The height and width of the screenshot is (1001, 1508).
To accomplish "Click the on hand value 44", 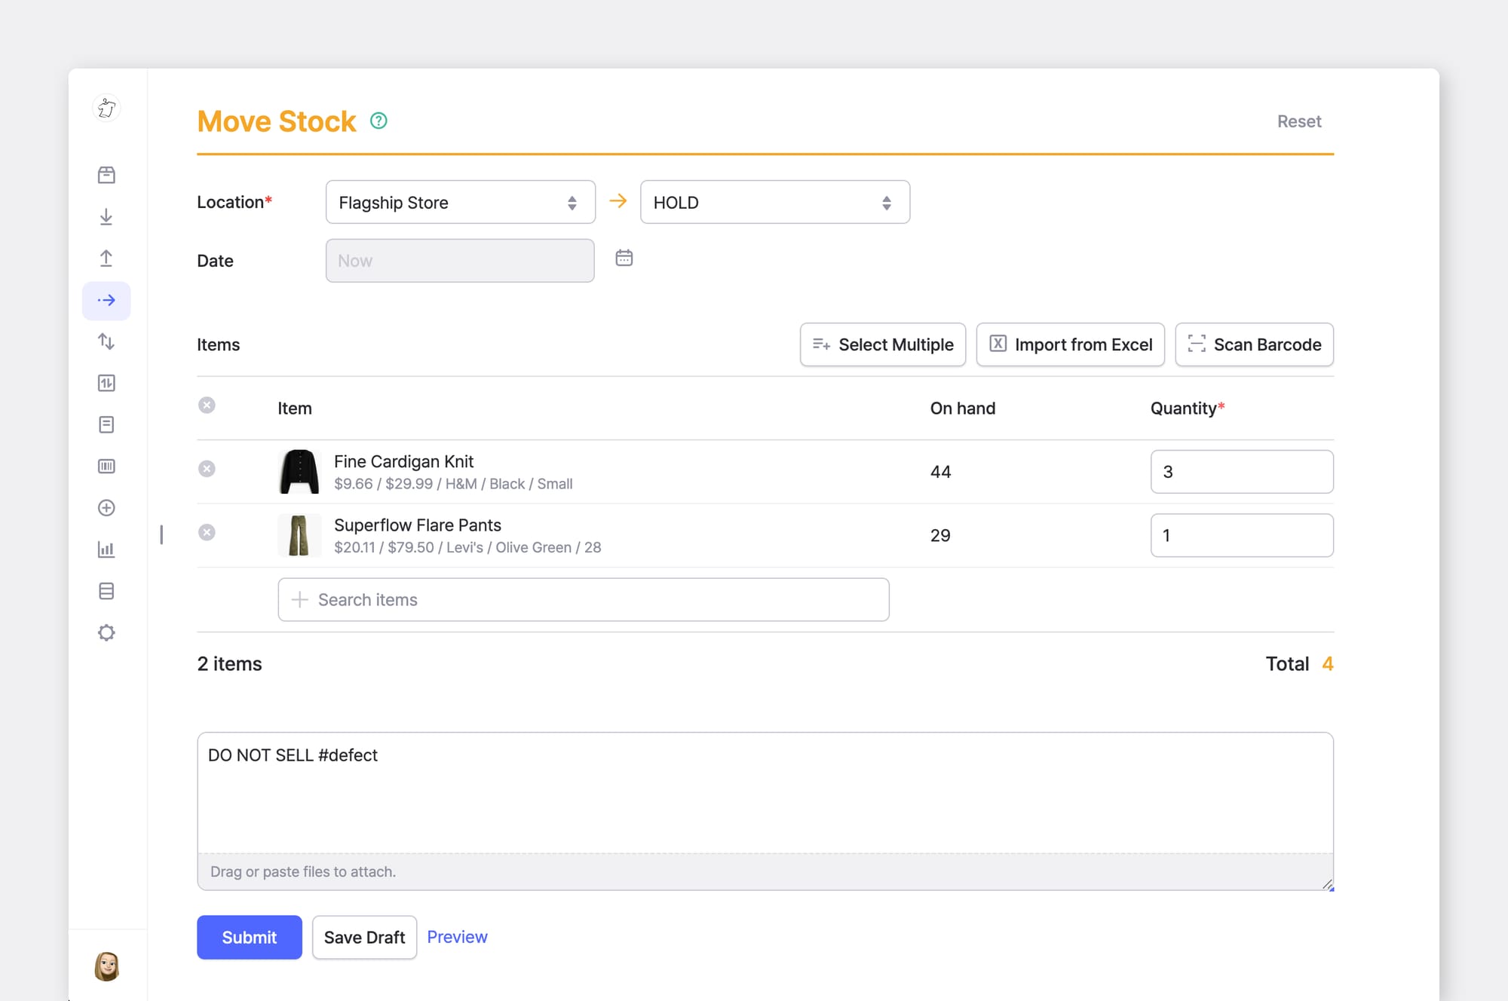I will pyautogui.click(x=940, y=472).
